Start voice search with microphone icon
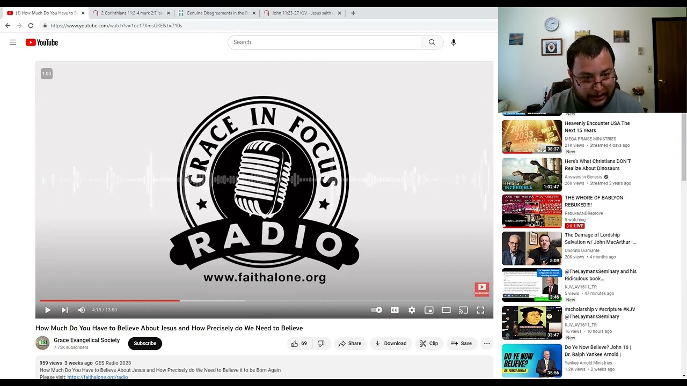Image resolution: width=687 pixels, height=386 pixels. 454,42
